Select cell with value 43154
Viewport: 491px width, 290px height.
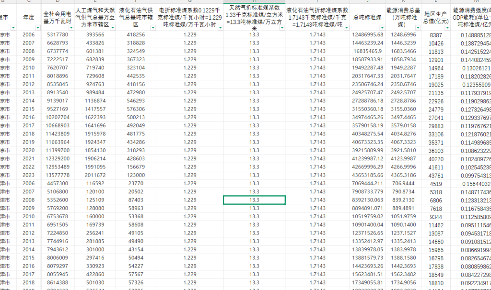136,250
